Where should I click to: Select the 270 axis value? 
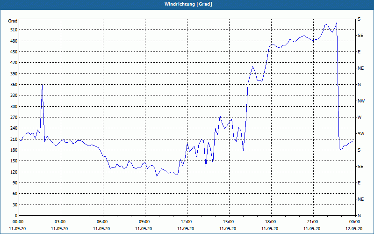tap(14, 117)
